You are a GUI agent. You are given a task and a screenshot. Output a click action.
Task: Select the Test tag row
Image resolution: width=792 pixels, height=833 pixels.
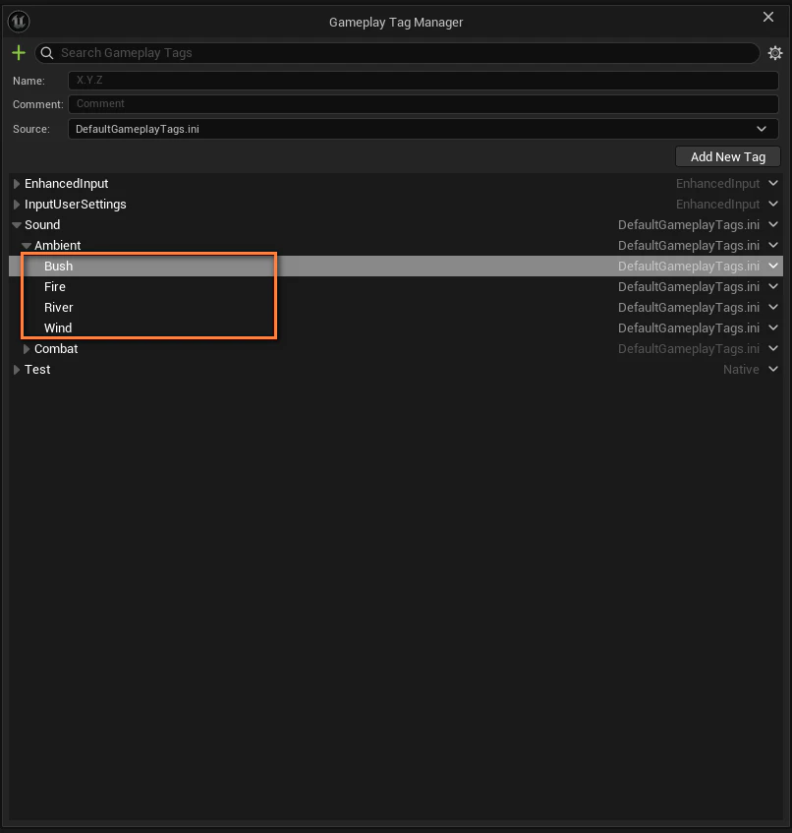[396, 370]
